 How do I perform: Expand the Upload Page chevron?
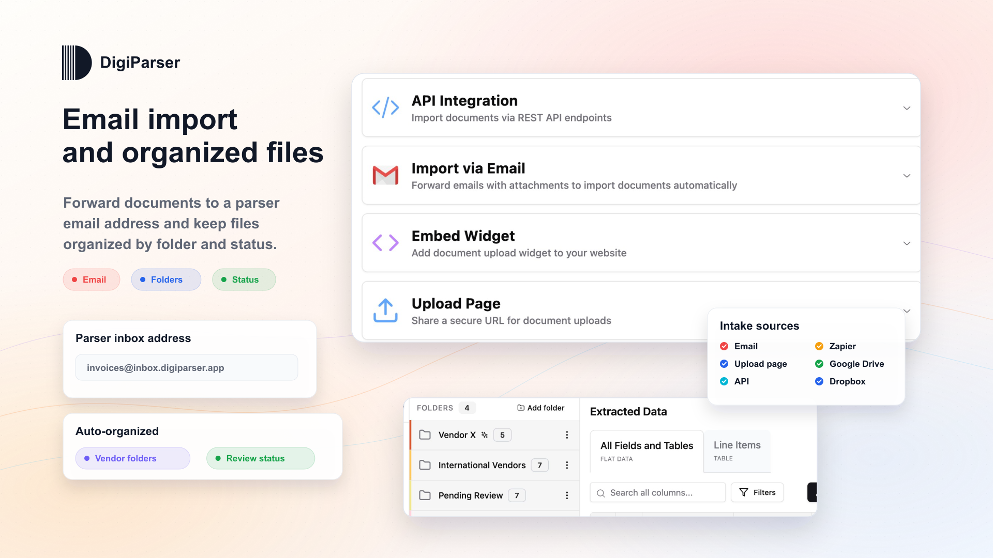907,311
